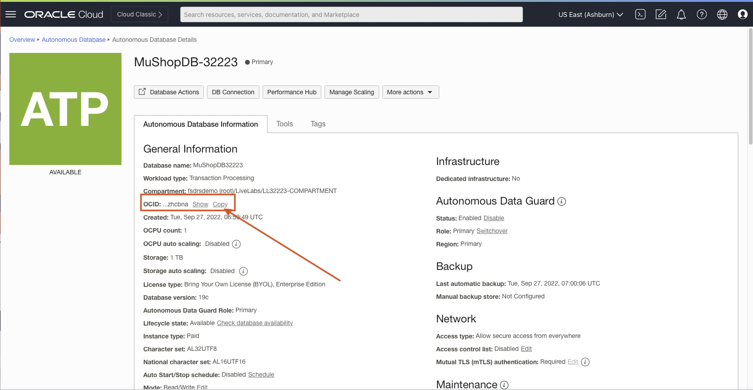Click the Cloud Classic button
The height and width of the screenshot is (390, 753).
pos(139,14)
